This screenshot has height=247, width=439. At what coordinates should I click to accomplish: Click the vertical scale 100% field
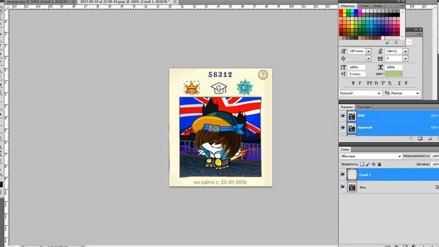coord(357,67)
